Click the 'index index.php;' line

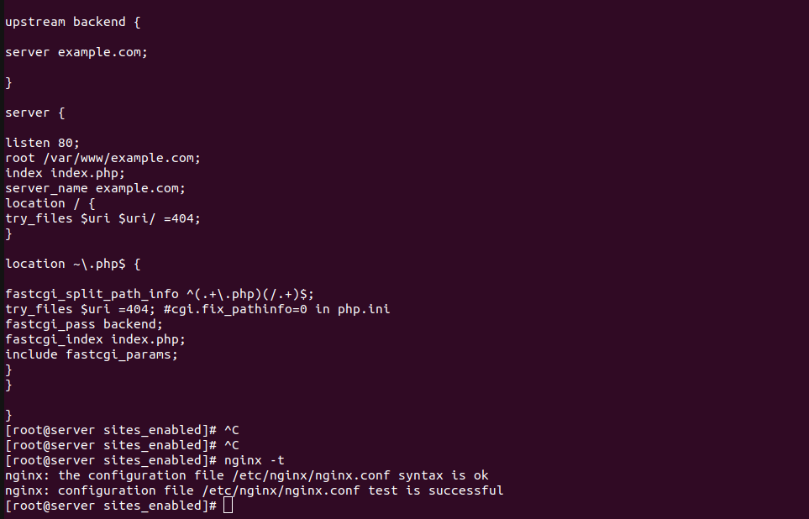(65, 173)
